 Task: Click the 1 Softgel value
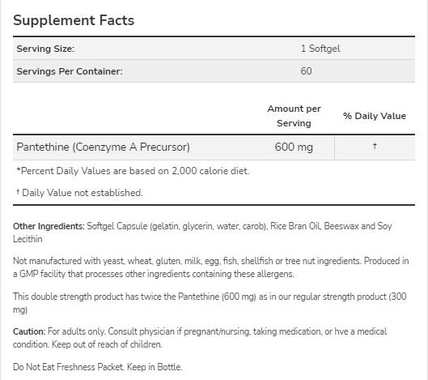pos(320,49)
